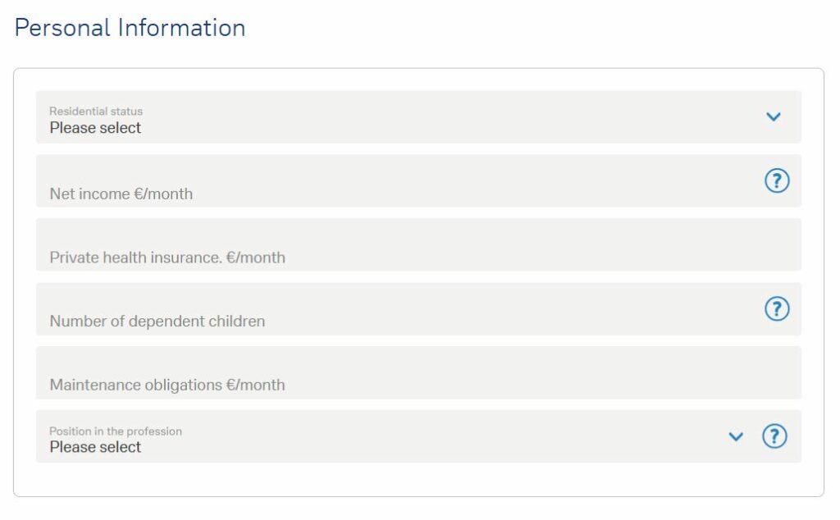
Task: Click 'Please select' under Position in the profession
Action: (95, 447)
